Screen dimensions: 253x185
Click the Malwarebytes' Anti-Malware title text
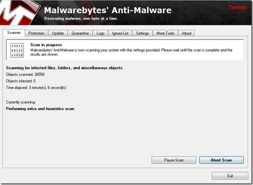(x=108, y=10)
